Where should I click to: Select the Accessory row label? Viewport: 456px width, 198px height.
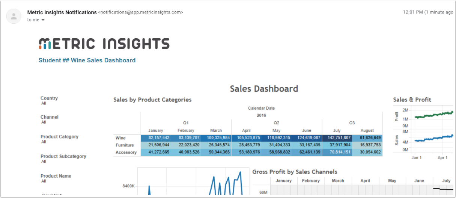pyautogui.click(x=126, y=152)
